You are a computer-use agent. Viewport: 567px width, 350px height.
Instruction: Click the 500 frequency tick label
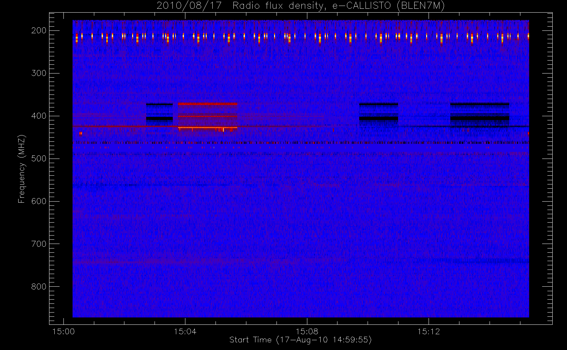pyautogui.click(x=39, y=159)
